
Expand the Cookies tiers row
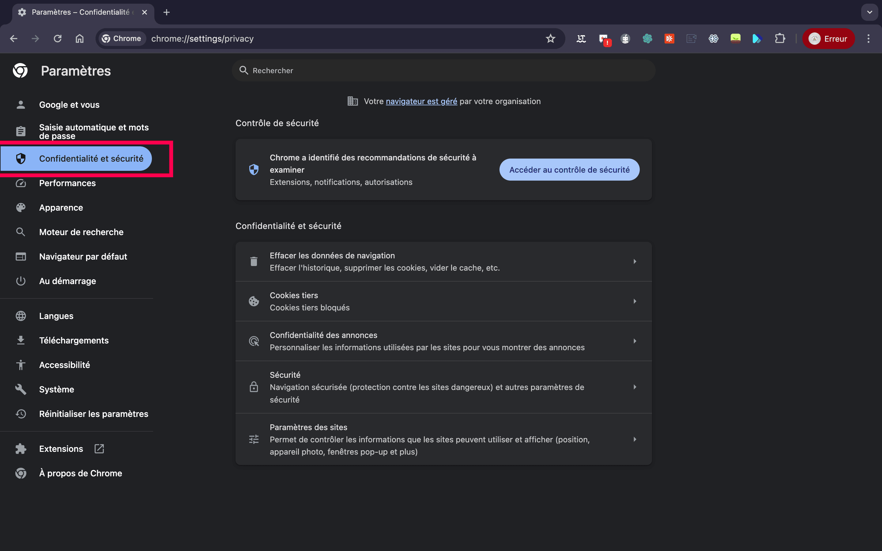[x=635, y=301]
